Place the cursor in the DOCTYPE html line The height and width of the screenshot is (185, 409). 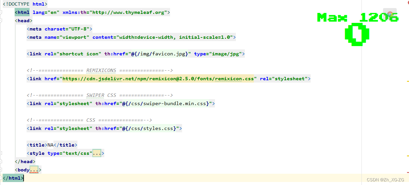click(25, 4)
